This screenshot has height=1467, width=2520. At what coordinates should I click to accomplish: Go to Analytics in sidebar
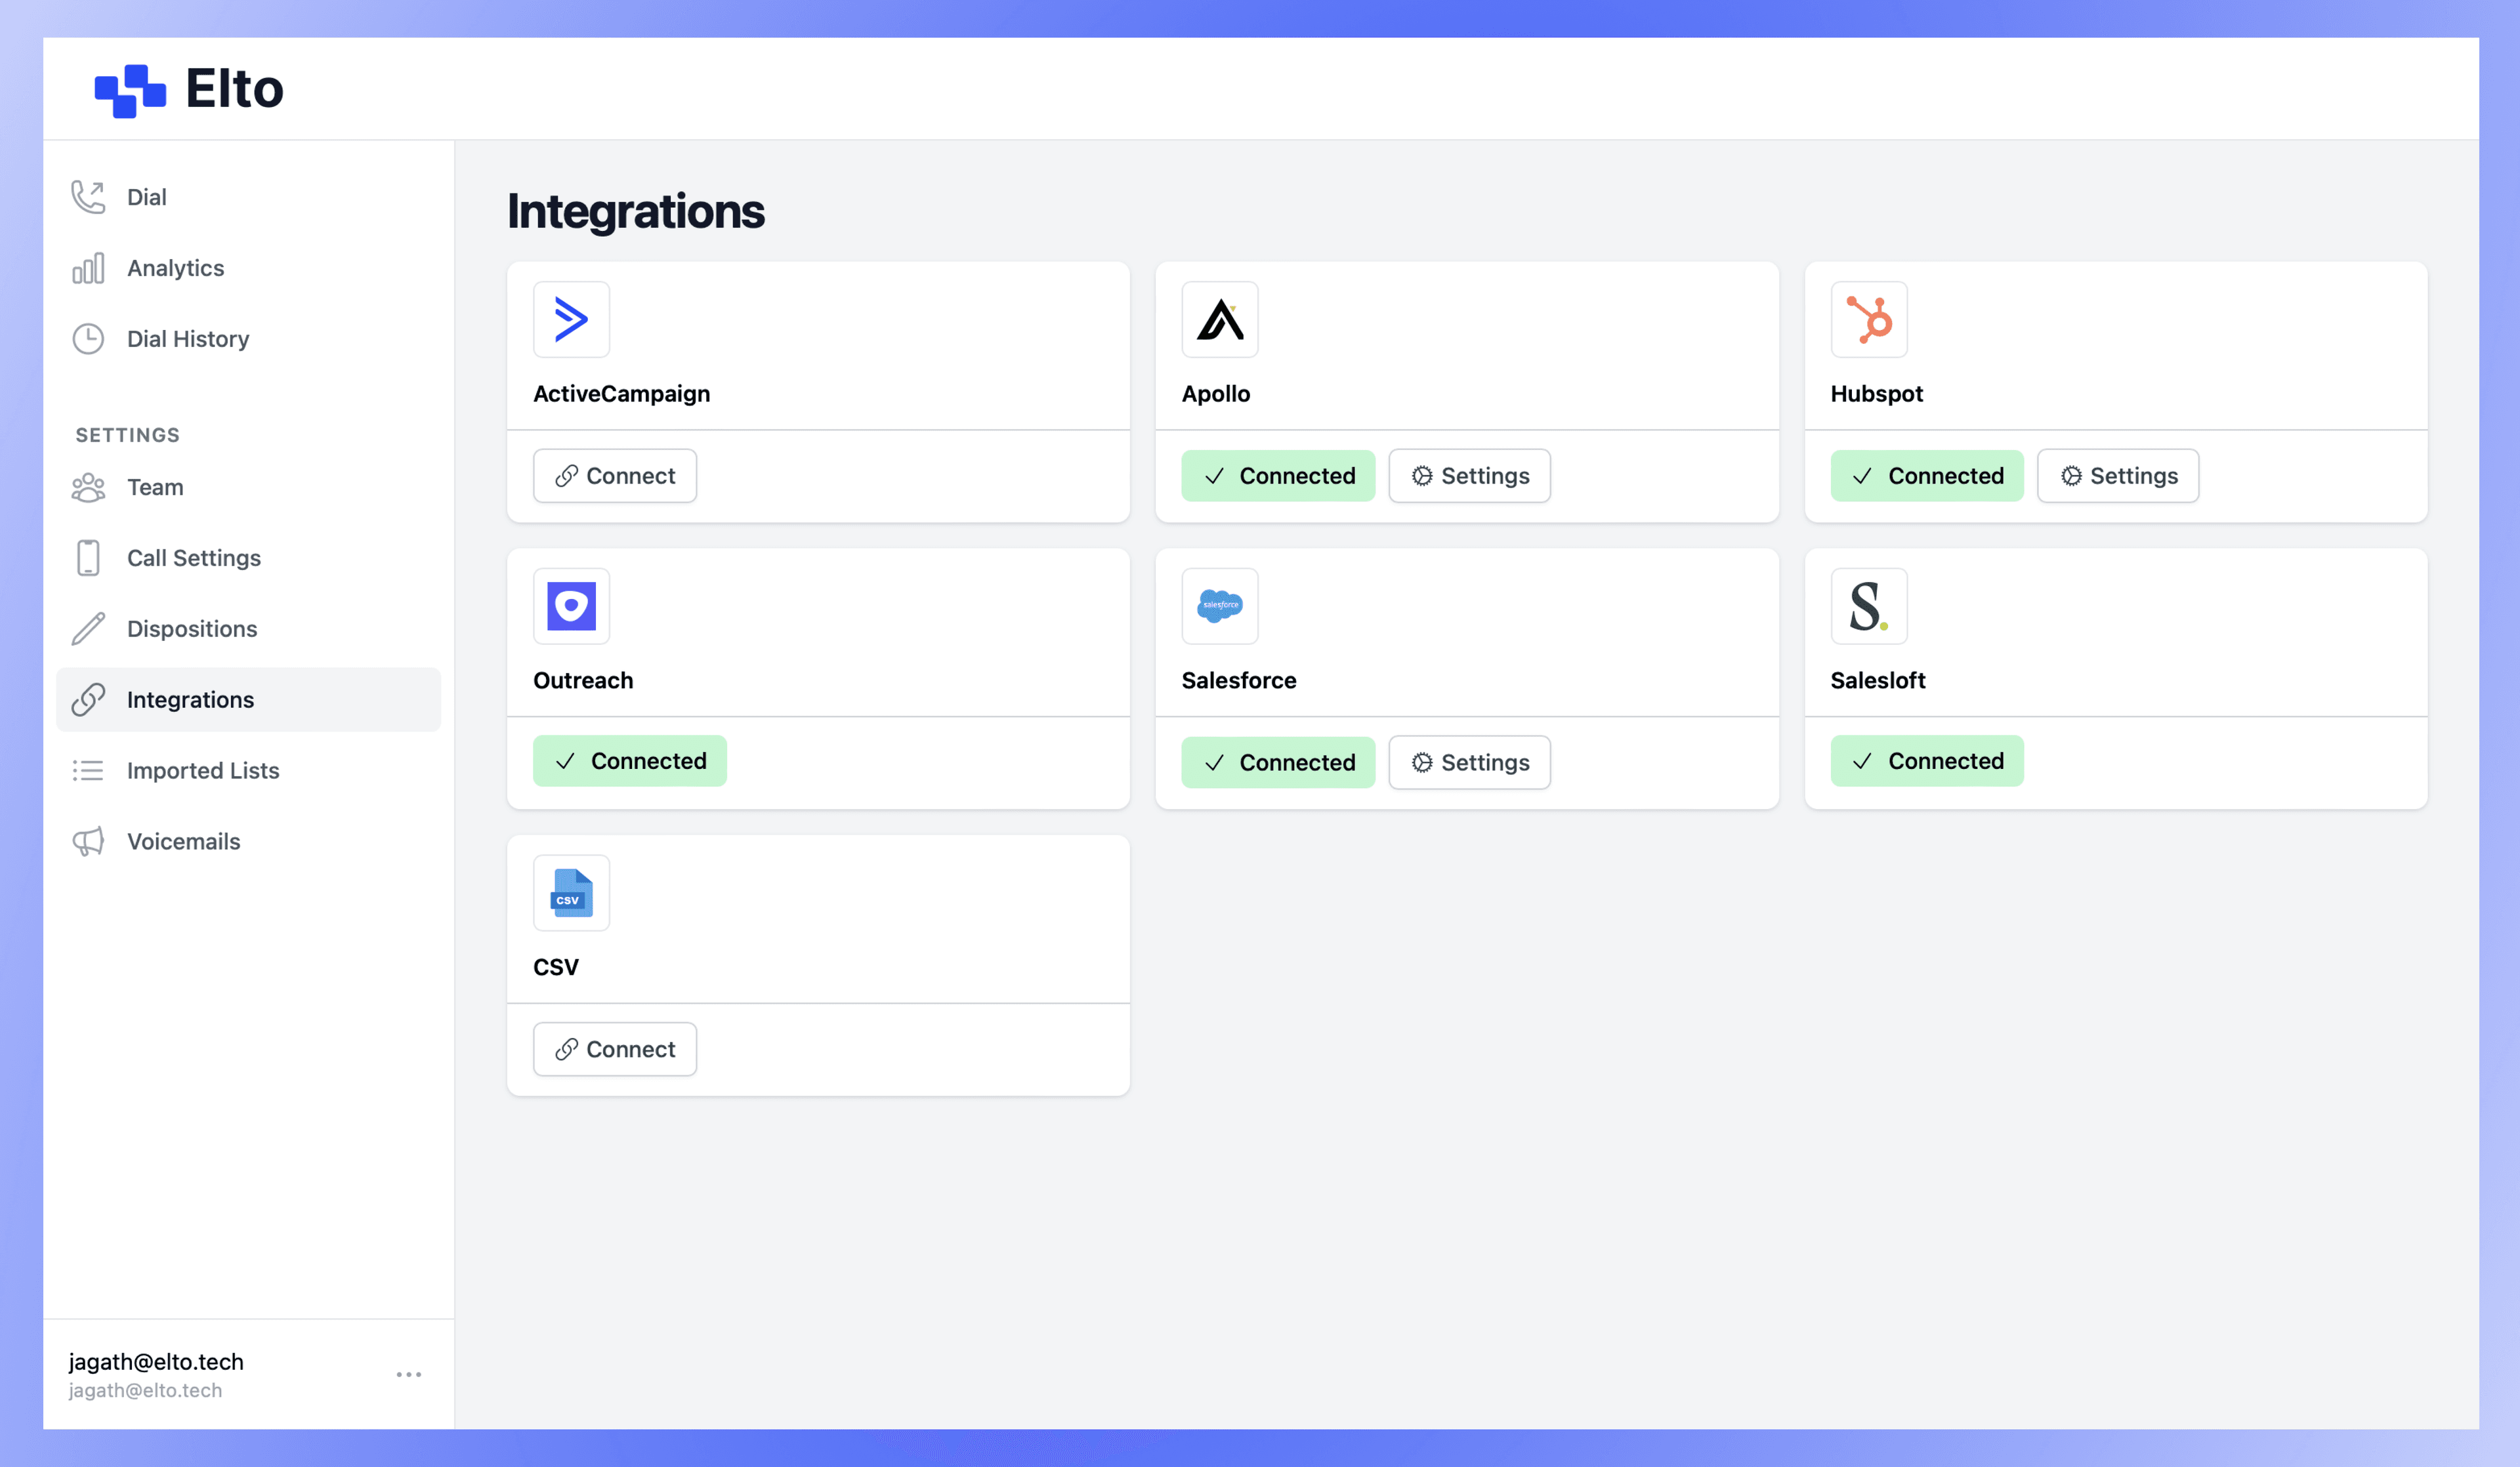(175, 268)
